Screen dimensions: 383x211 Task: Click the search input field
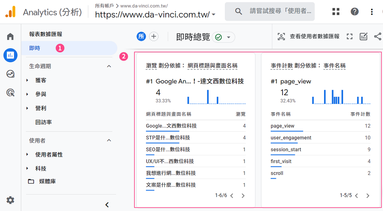pos(270,11)
